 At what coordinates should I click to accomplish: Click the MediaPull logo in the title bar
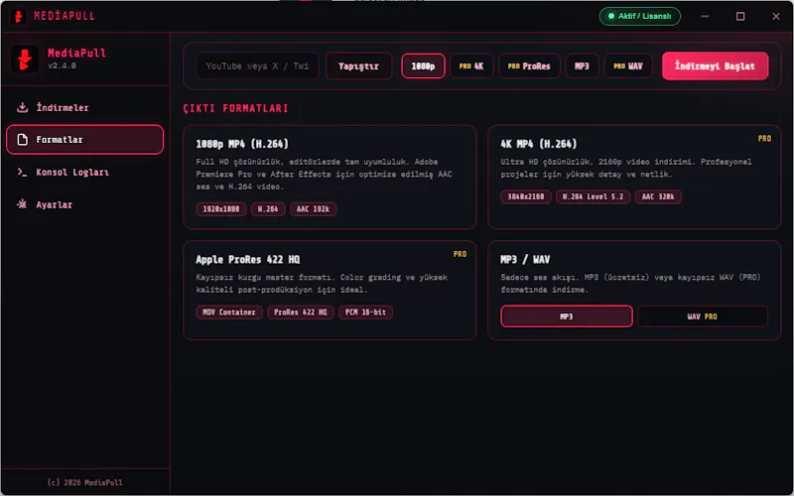[x=18, y=16]
